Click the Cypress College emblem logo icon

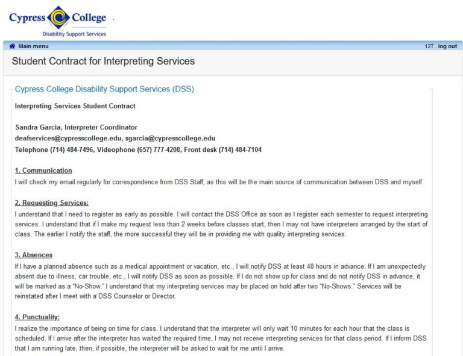click(58, 17)
